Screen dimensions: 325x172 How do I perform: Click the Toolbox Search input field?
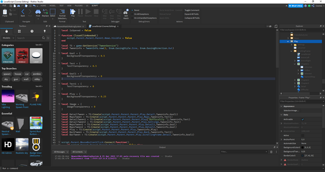29,38
